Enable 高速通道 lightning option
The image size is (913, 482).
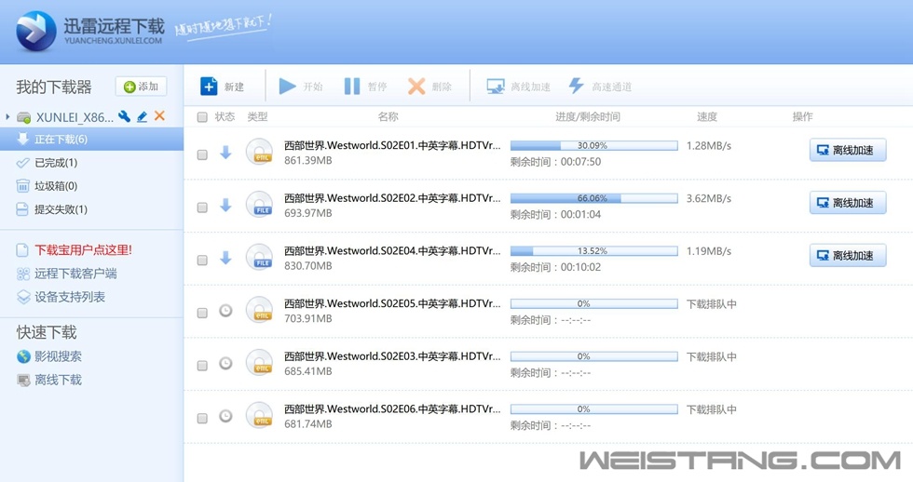point(600,87)
